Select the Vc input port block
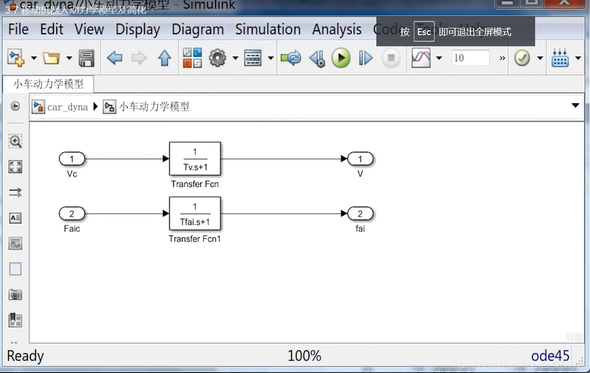This screenshot has width=590, height=373. (x=72, y=159)
